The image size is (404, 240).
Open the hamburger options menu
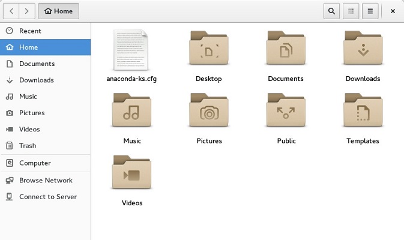pyautogui.click(x=370, y=11)
